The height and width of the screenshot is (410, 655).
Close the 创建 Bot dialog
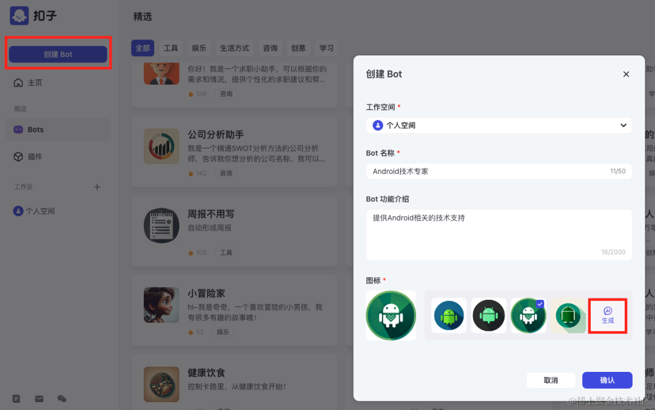pyautogui.click(x=626, y=74)
